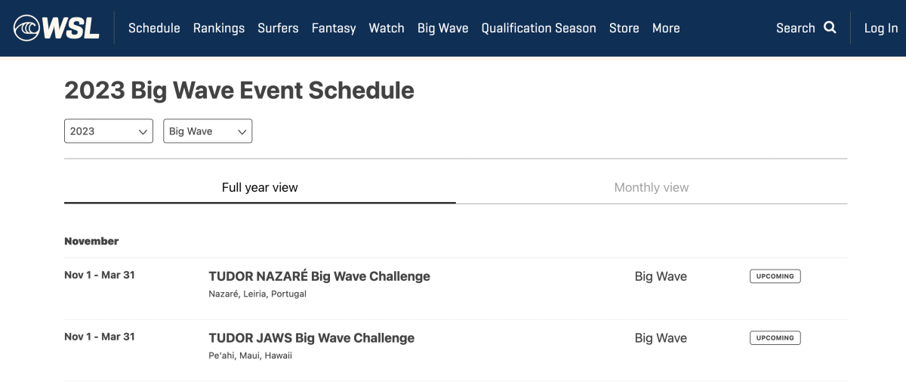Select the Full year view tab
This screenshot has width=906, height=391.
pyautogui.click(x=260, y=187)
